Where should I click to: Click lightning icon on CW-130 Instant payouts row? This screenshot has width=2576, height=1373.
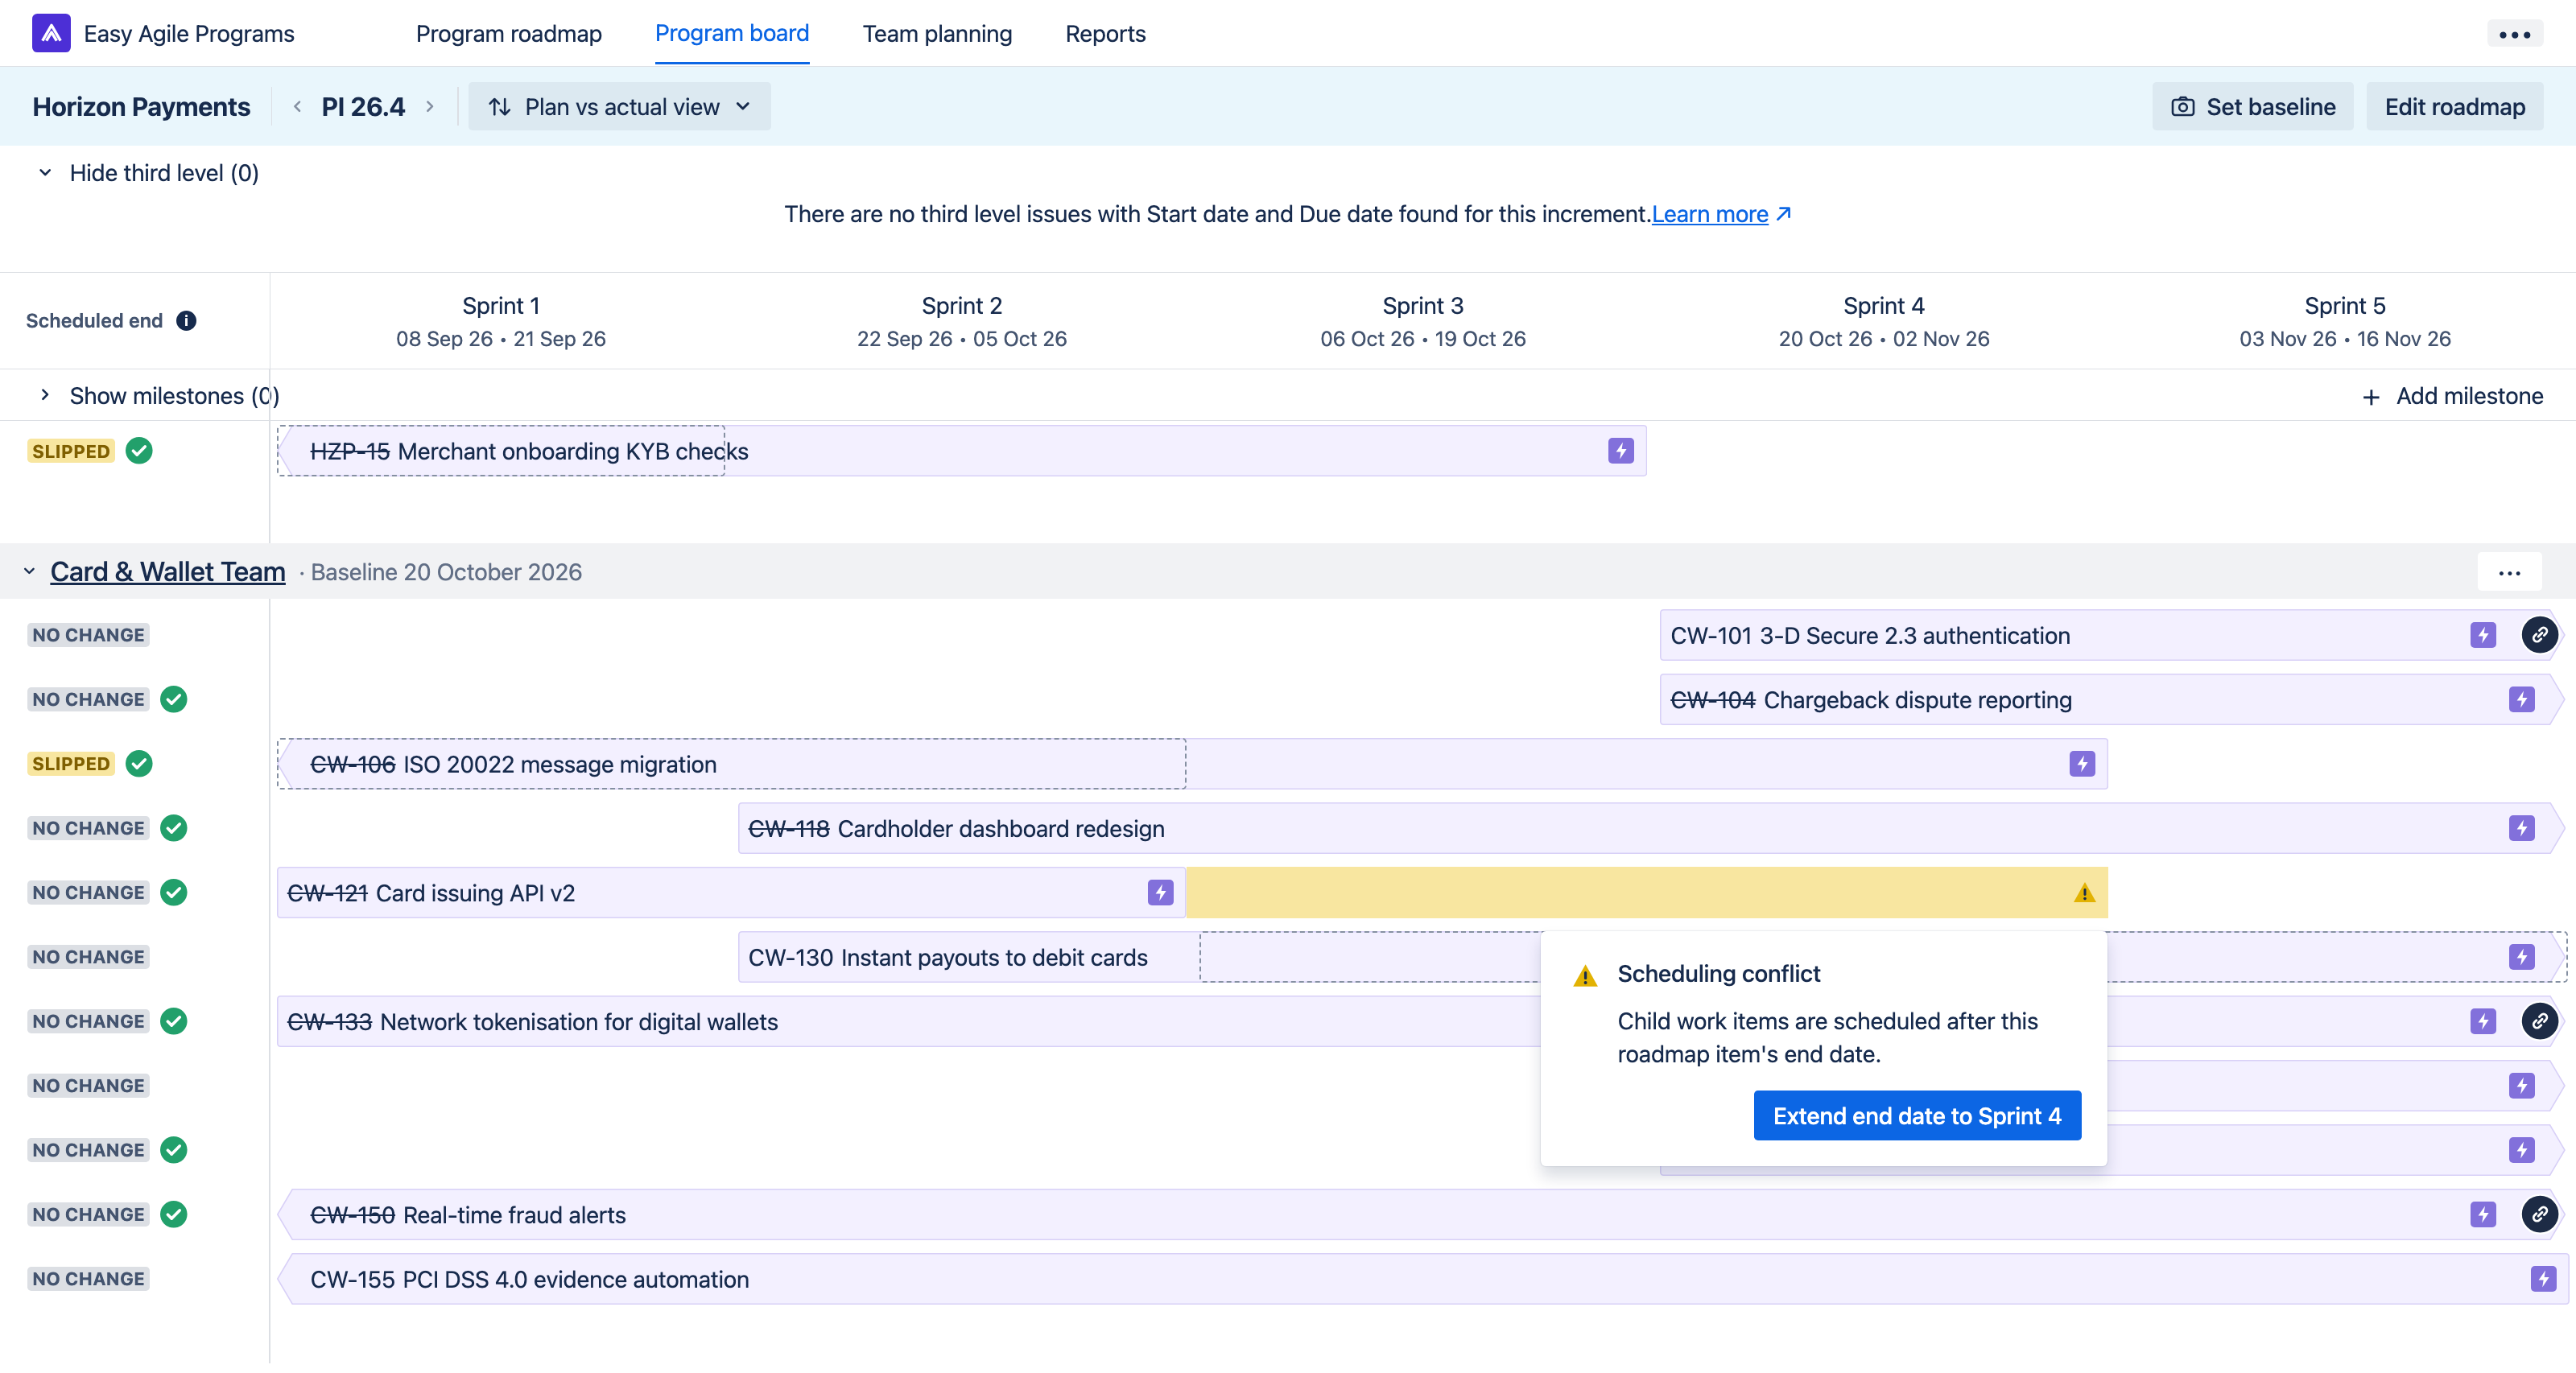2522,957
